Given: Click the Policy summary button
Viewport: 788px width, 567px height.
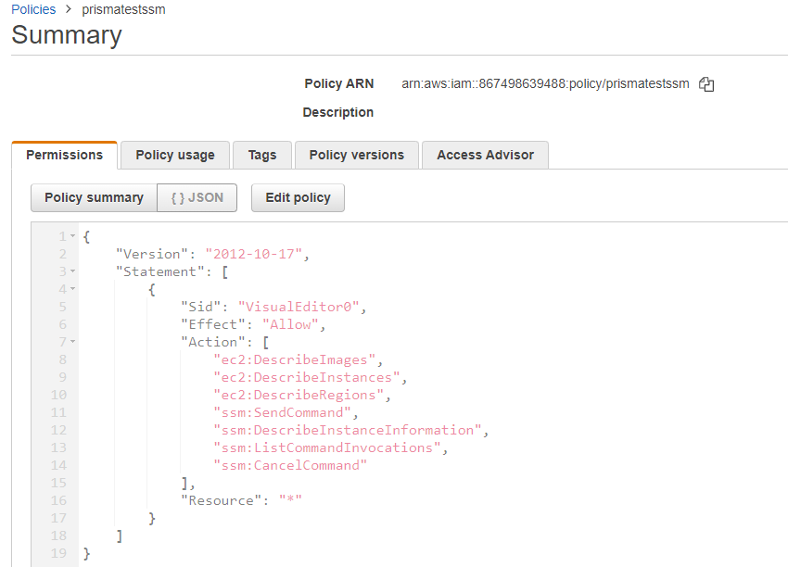Looking at the screenshot, I should coord(93,197).
